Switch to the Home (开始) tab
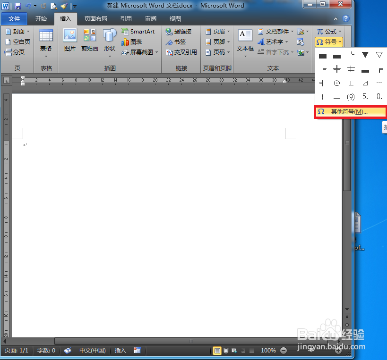 41,19
